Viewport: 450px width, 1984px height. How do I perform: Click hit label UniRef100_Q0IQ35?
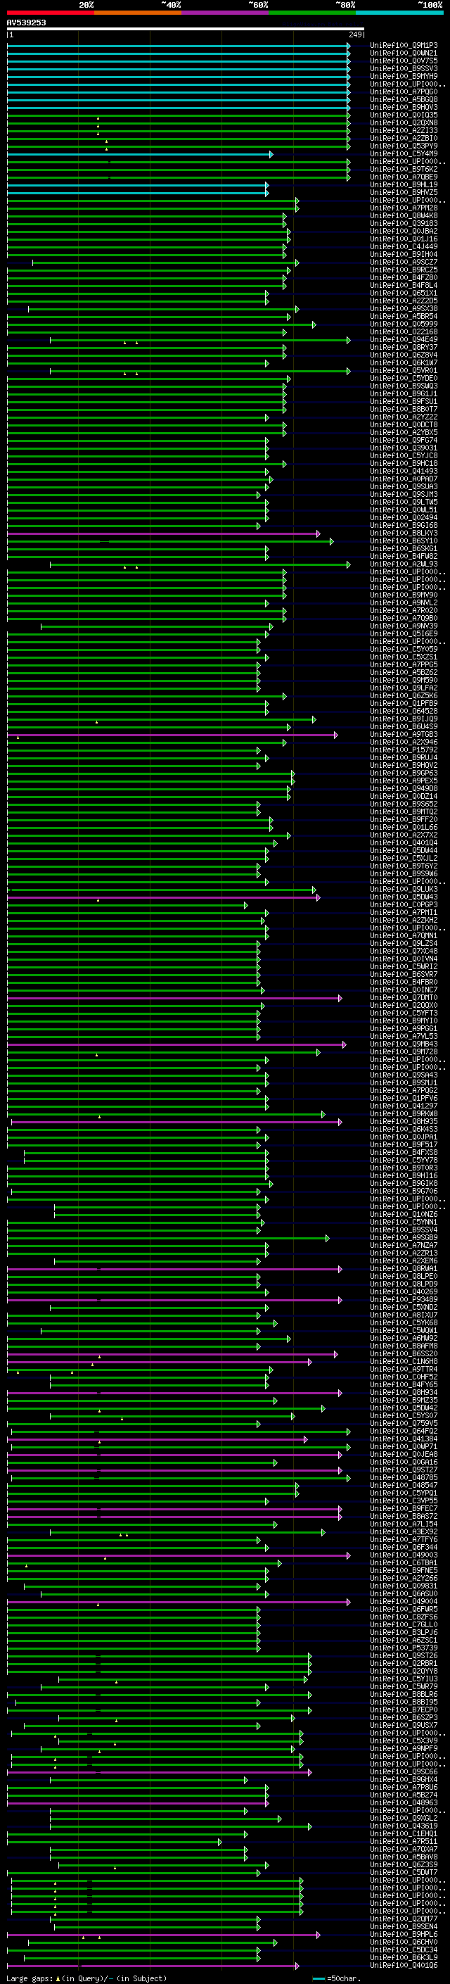(x=404, y=115)
